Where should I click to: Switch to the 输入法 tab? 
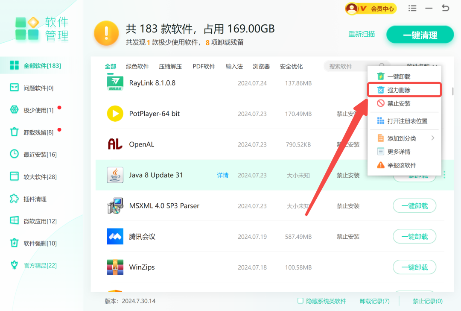[234, 67]
